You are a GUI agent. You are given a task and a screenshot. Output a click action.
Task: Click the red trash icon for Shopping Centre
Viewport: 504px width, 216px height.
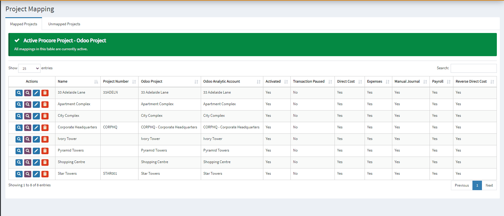coord(45,163)
